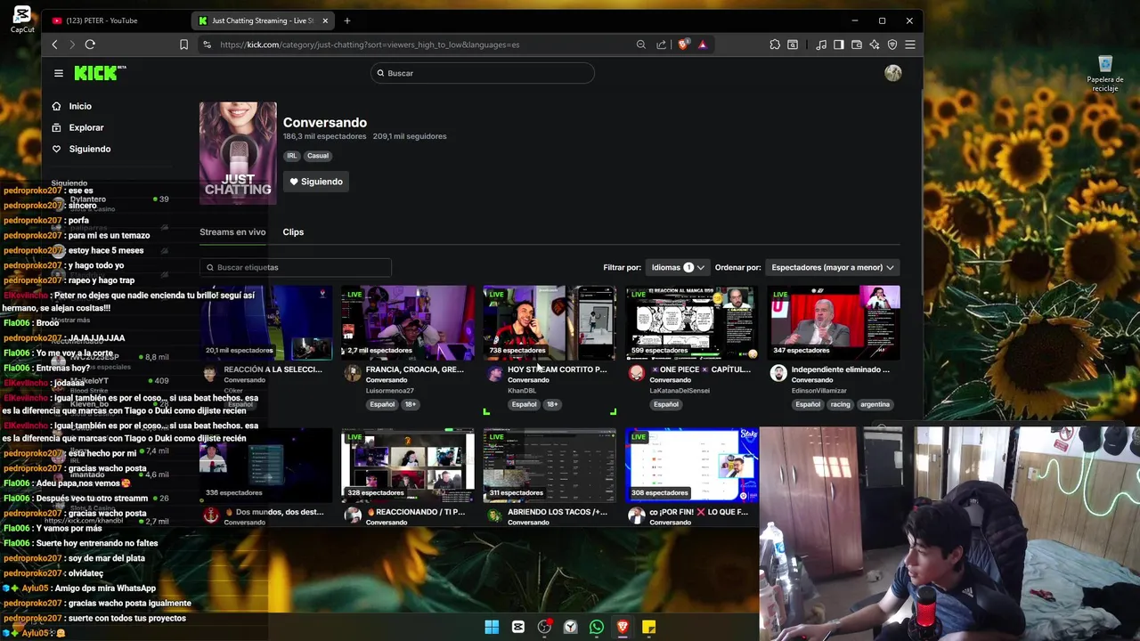Toggle the browser sidebar panel icon
The width and height of the screenshot is (1140, 641).
coord(839,45)
